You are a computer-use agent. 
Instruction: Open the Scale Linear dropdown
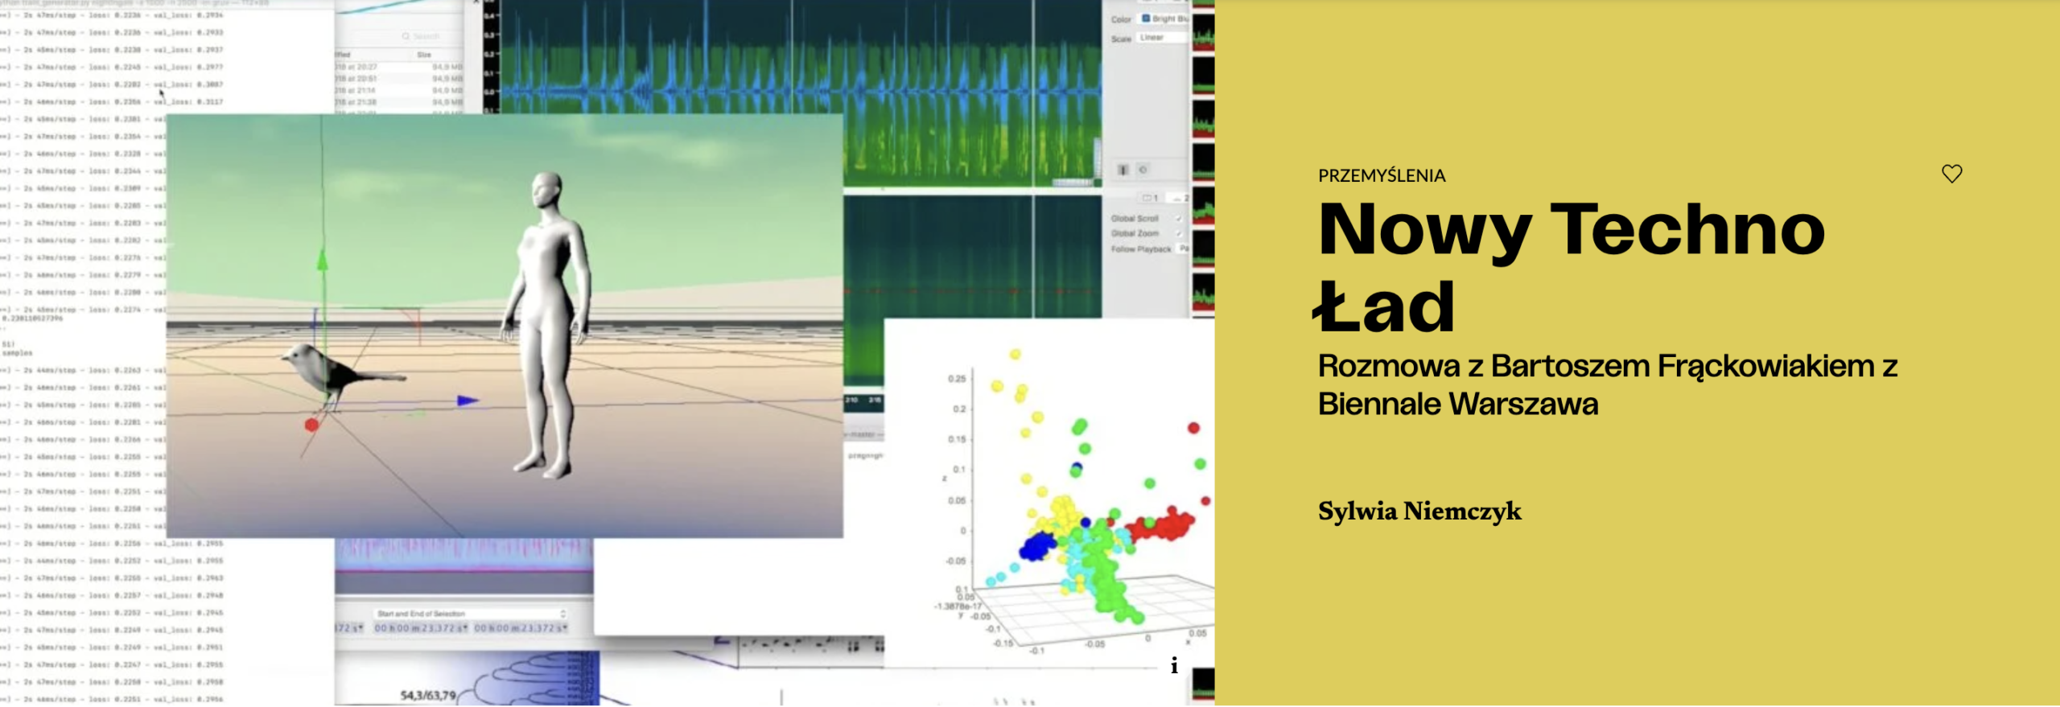pyautogui.click(x=1161, y=38)
